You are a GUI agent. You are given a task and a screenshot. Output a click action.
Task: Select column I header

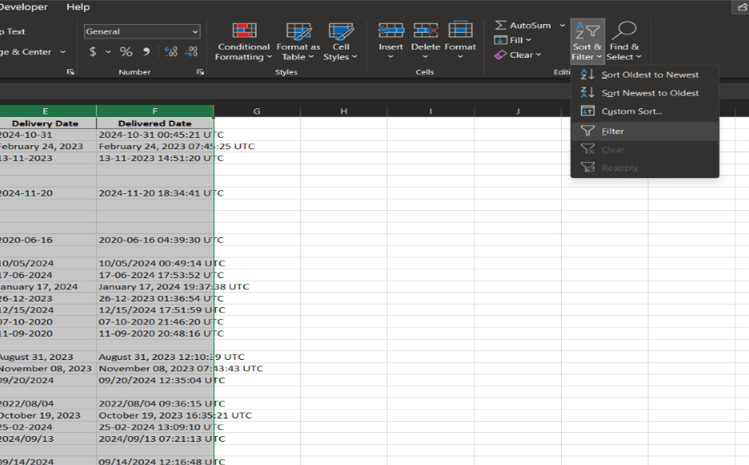(x=430, y=111)
